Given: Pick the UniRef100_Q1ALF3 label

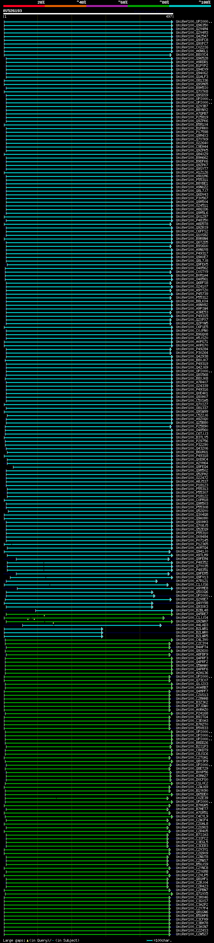Looking at the screenshot, I should coord(192,77).
